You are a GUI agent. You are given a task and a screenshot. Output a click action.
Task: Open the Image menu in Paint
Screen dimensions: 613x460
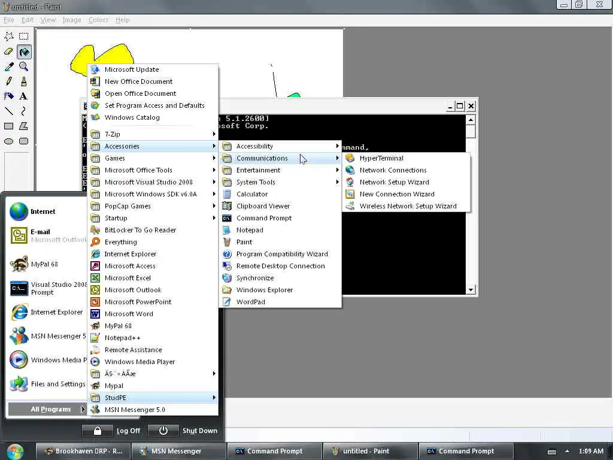(72, 20)
